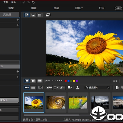Click the 选择 1 张 - 显示 13 张 status text

(35, 120)
